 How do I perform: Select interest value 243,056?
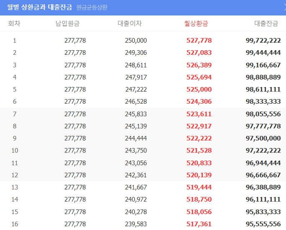(x=136, y=163)
